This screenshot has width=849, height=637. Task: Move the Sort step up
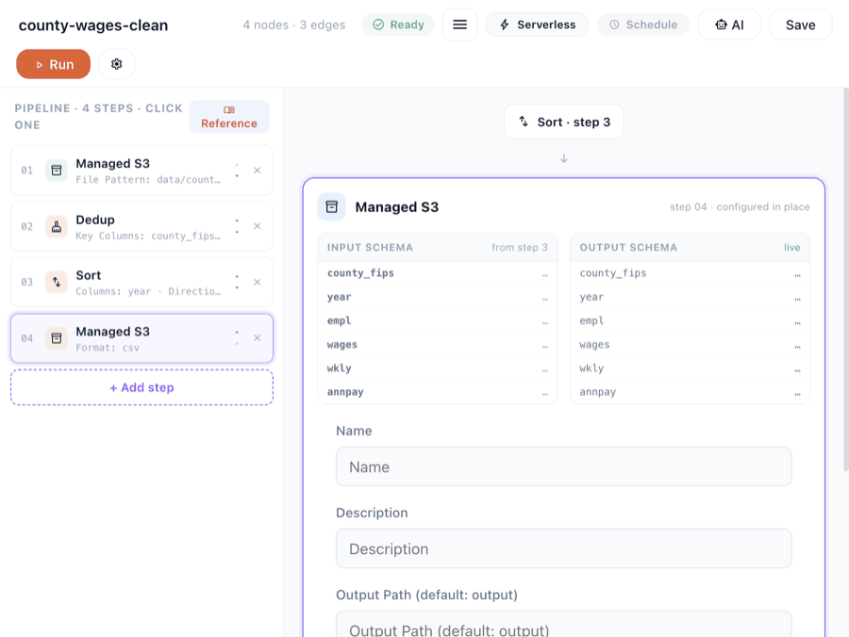[237, 276]
